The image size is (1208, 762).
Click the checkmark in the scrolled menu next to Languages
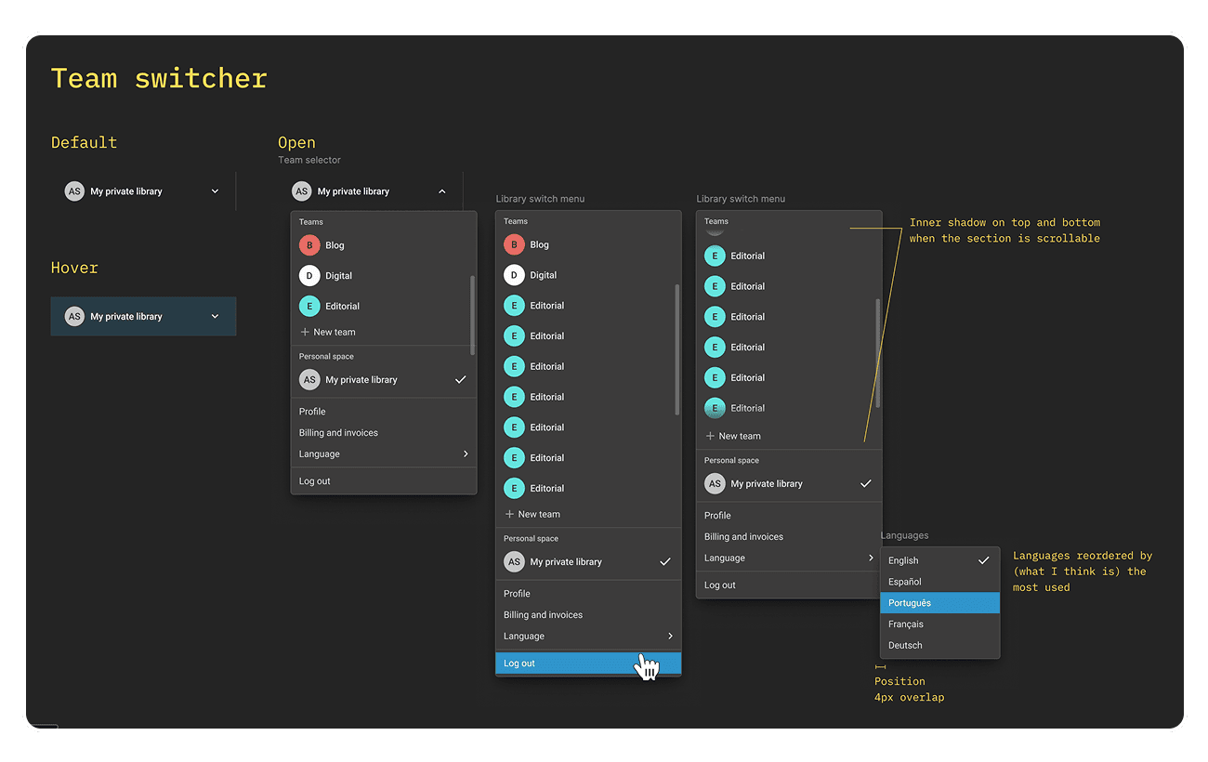pos(866,484)
